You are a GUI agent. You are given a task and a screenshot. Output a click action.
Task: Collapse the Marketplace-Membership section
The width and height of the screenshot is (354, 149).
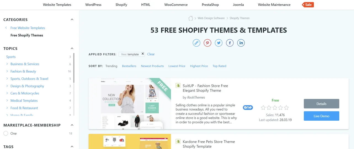tap(72, 125)
